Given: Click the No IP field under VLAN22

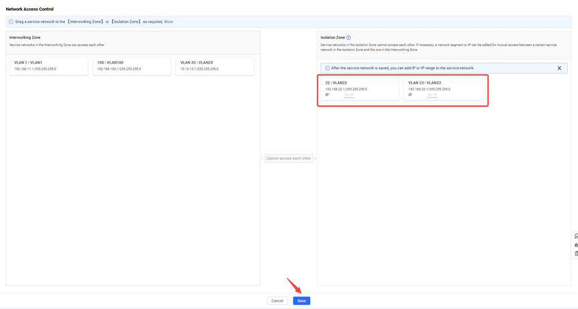Looking at the screenshot, I should [349, 95].
